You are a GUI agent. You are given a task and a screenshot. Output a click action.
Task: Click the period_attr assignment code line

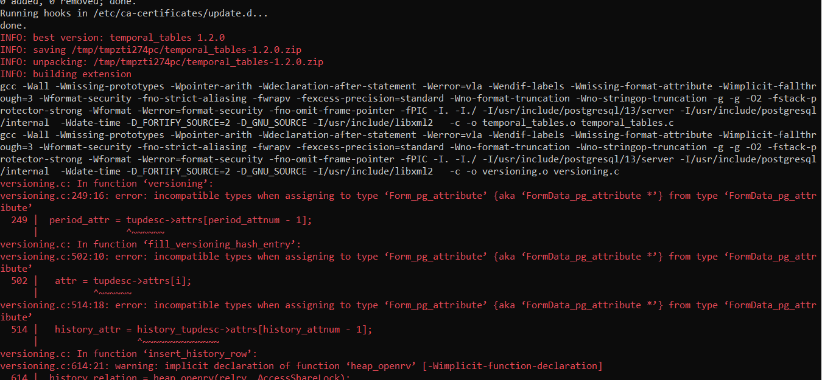180,220
